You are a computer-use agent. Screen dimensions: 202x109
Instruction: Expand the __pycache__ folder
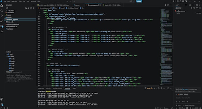[6, 10]
